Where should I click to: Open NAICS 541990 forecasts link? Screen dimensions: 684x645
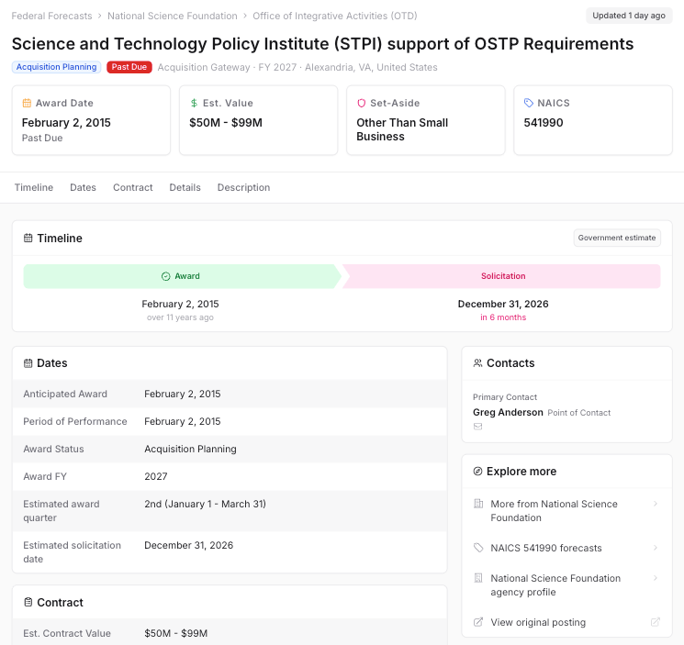566,548
